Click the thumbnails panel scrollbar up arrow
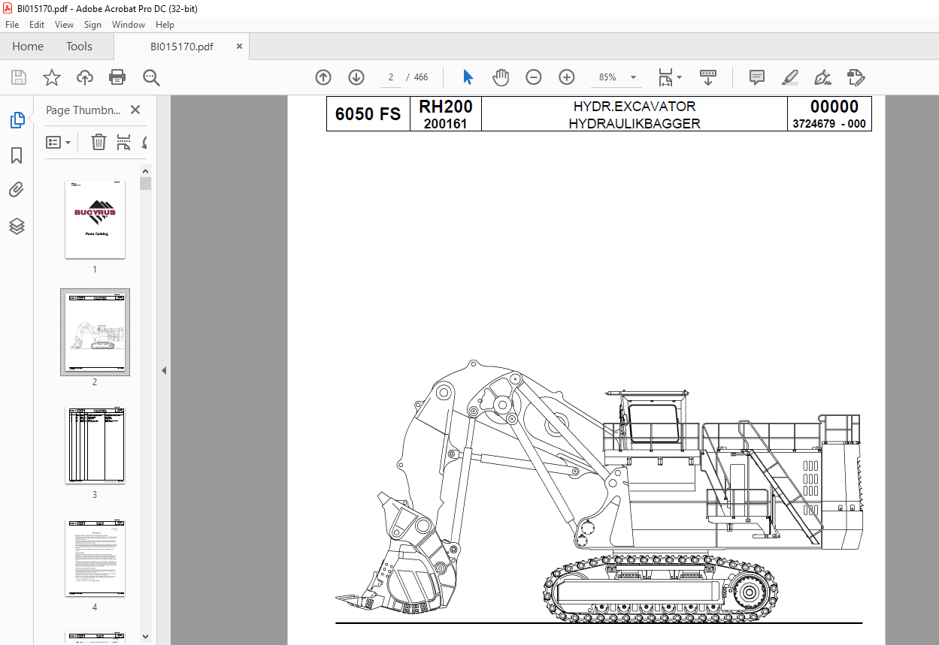939x645 pixels. tap(146, 170)
